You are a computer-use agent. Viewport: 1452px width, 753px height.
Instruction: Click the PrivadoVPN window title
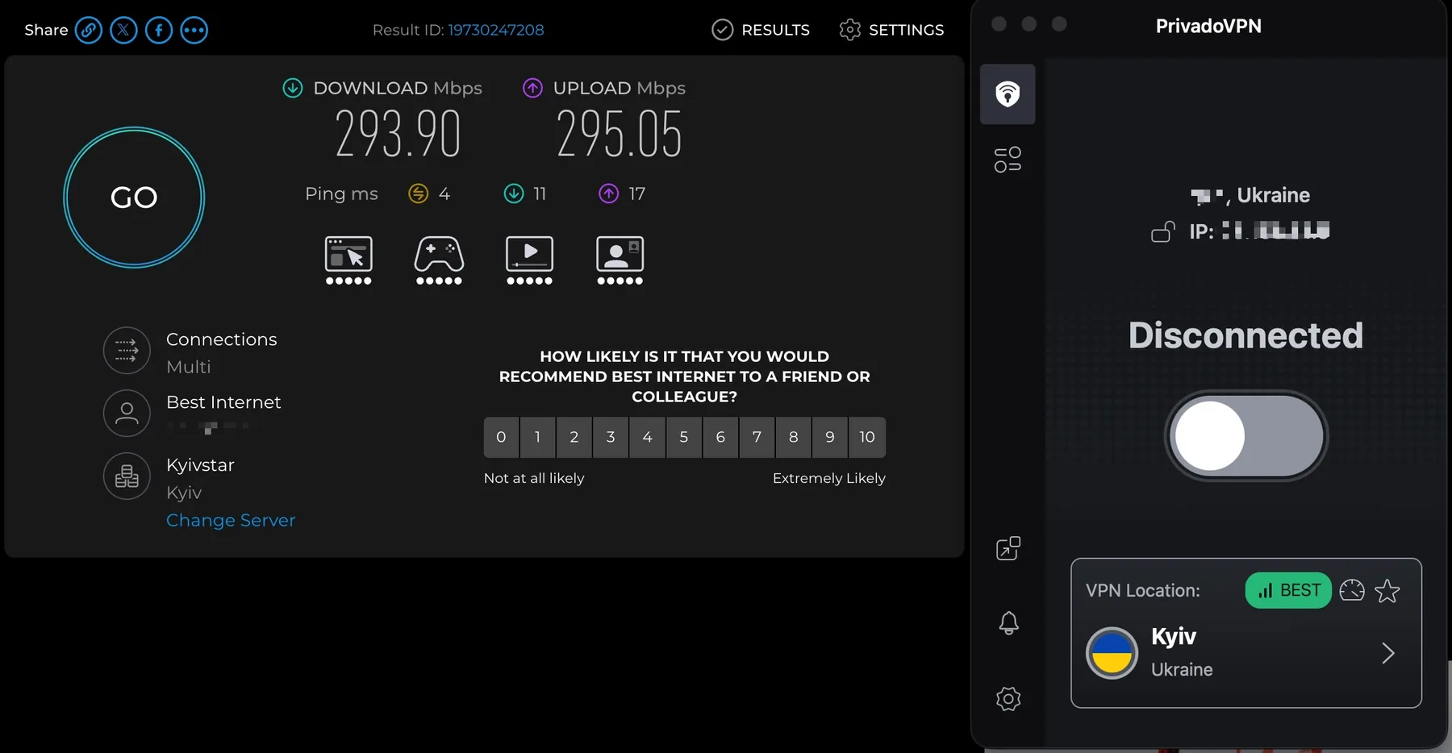click(1208, 26)
